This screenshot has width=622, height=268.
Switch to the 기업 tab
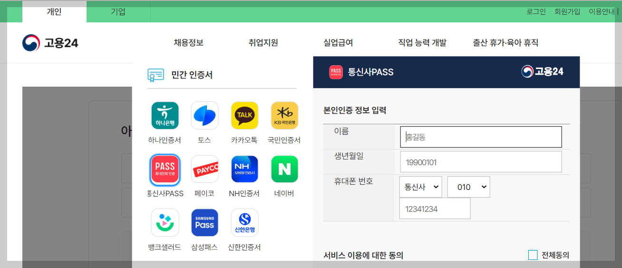118,11
